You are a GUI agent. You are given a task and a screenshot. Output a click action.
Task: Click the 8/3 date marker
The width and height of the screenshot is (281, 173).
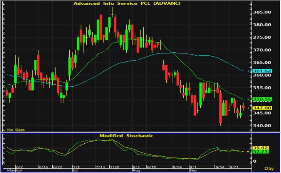pyautogui.click(x=136, y=167)
